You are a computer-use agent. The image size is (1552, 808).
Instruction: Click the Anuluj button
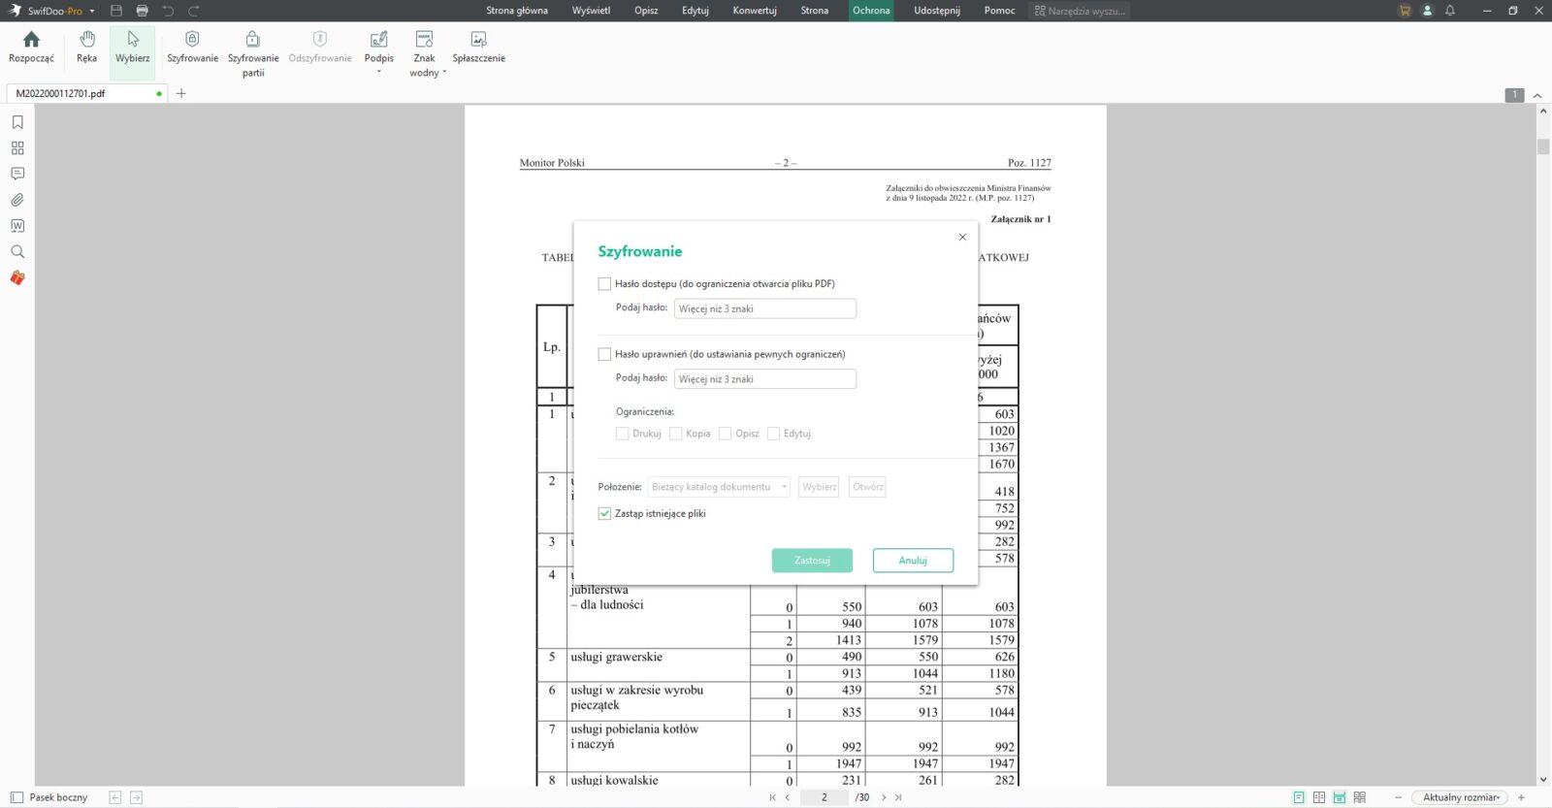coord(913,561)
